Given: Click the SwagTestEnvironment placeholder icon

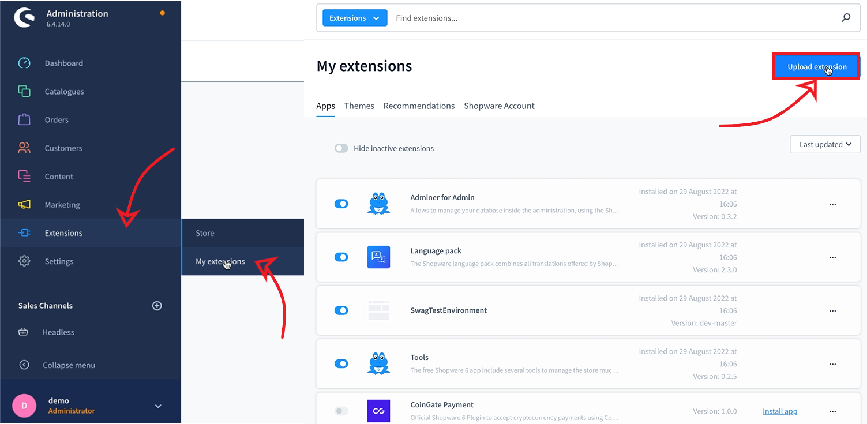Looking at the screenshot, I should tap(379, 310).
